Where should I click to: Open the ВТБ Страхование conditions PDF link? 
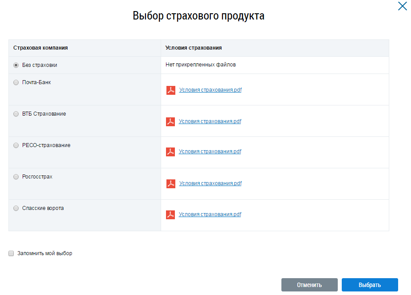[210, 121]
